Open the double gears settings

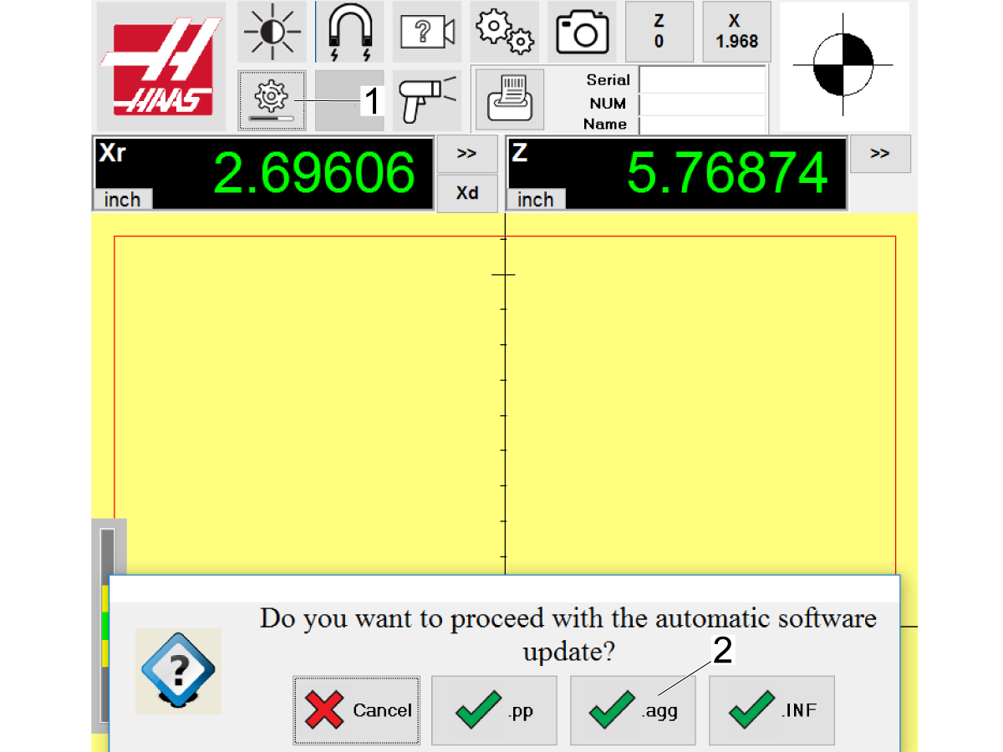point(504,32)
